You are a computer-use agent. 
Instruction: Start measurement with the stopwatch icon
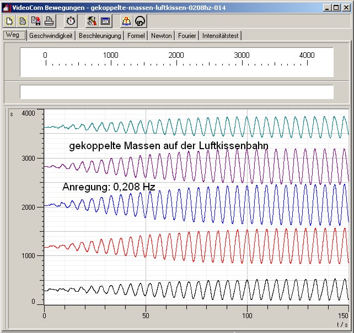71,21
